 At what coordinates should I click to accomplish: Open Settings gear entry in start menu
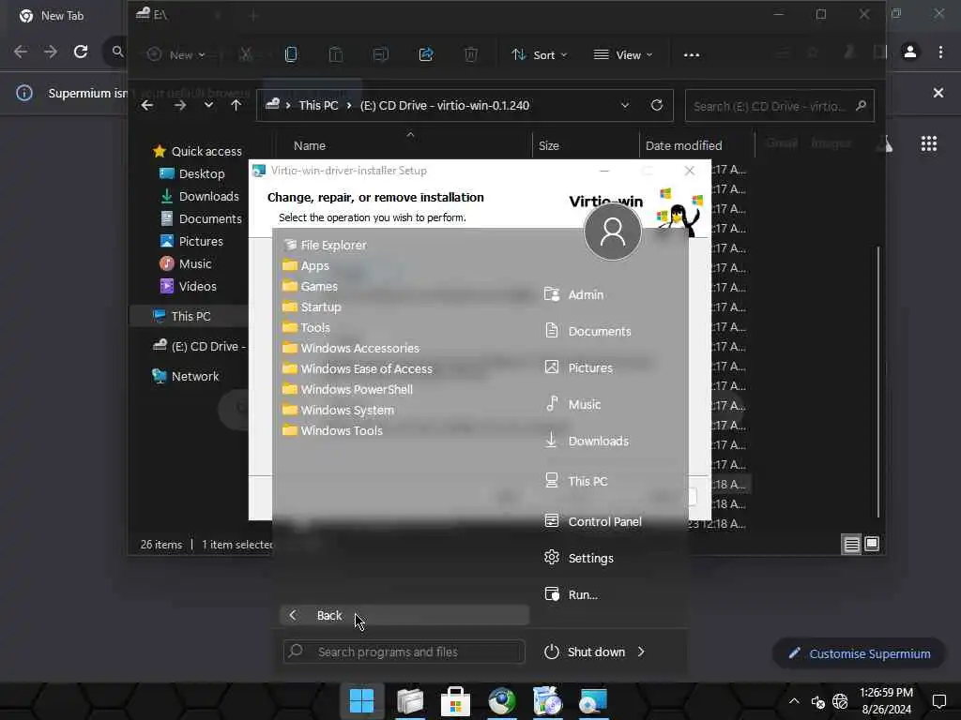(578, 558)
